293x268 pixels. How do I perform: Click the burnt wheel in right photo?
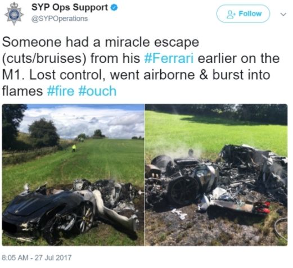tap(184, 190)
